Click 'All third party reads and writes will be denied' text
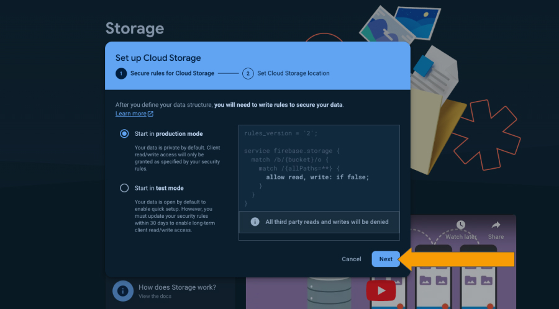Image resolution: width=559 pixels, height=309 pixels. 327,222
